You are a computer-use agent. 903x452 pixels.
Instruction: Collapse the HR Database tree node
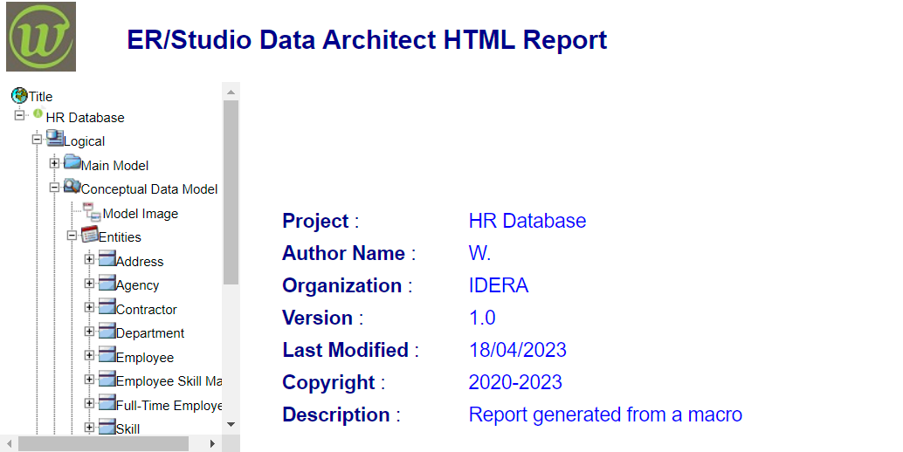click(19, 115)
